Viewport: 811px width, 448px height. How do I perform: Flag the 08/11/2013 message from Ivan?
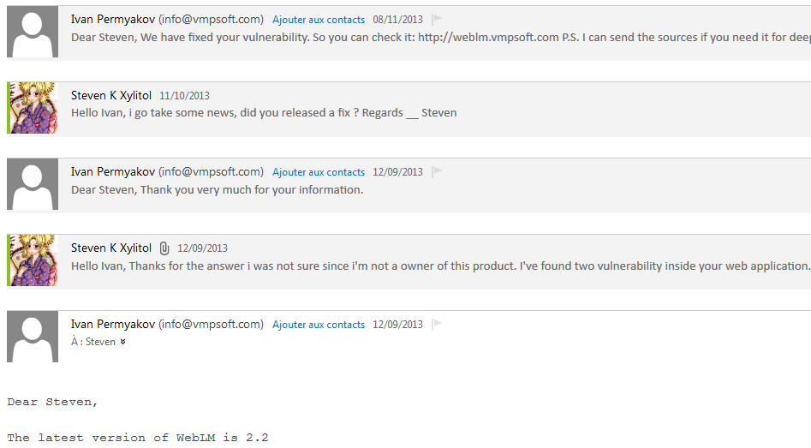coord(437,19)
